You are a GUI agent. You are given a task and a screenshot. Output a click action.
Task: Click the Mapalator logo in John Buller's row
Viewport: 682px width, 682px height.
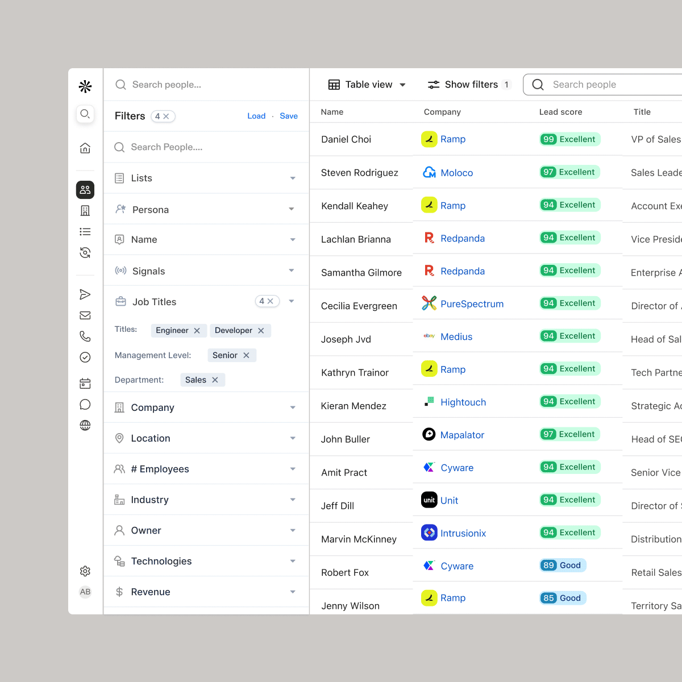click(429, 435)
